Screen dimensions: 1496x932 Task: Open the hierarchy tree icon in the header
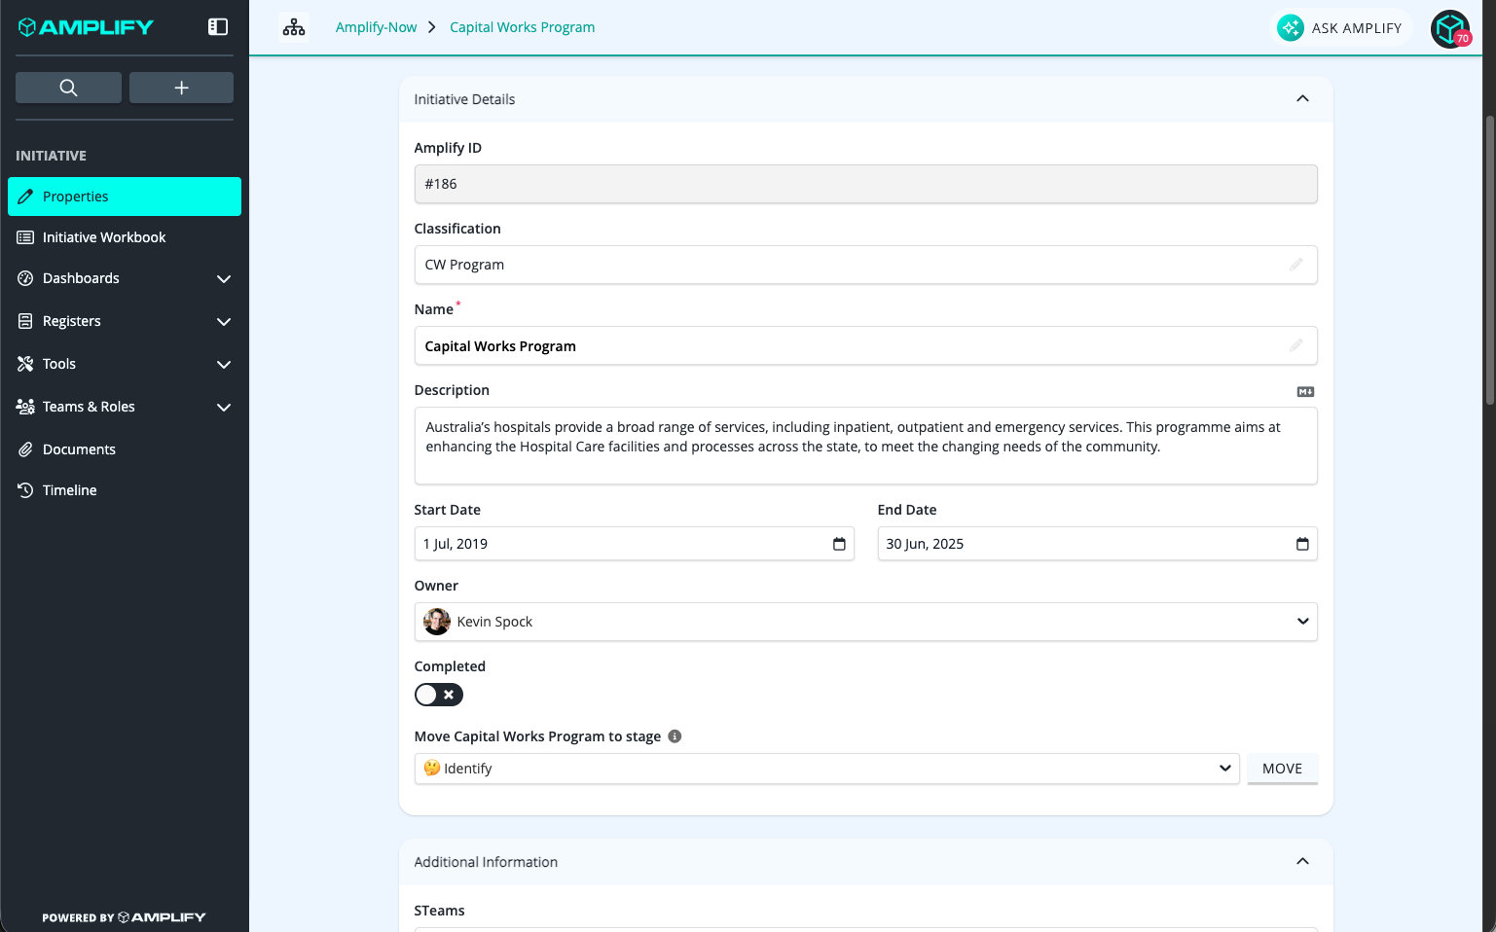pyautogui.click(x=294, y=27)
